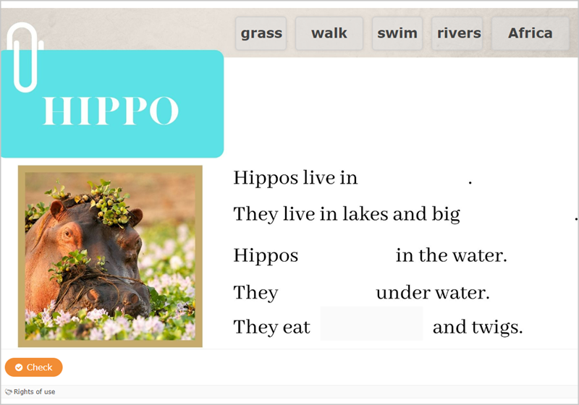Viewport: 579px width, 405px height.
Task: Click the blank before 'in the water'
Action: 347,255
